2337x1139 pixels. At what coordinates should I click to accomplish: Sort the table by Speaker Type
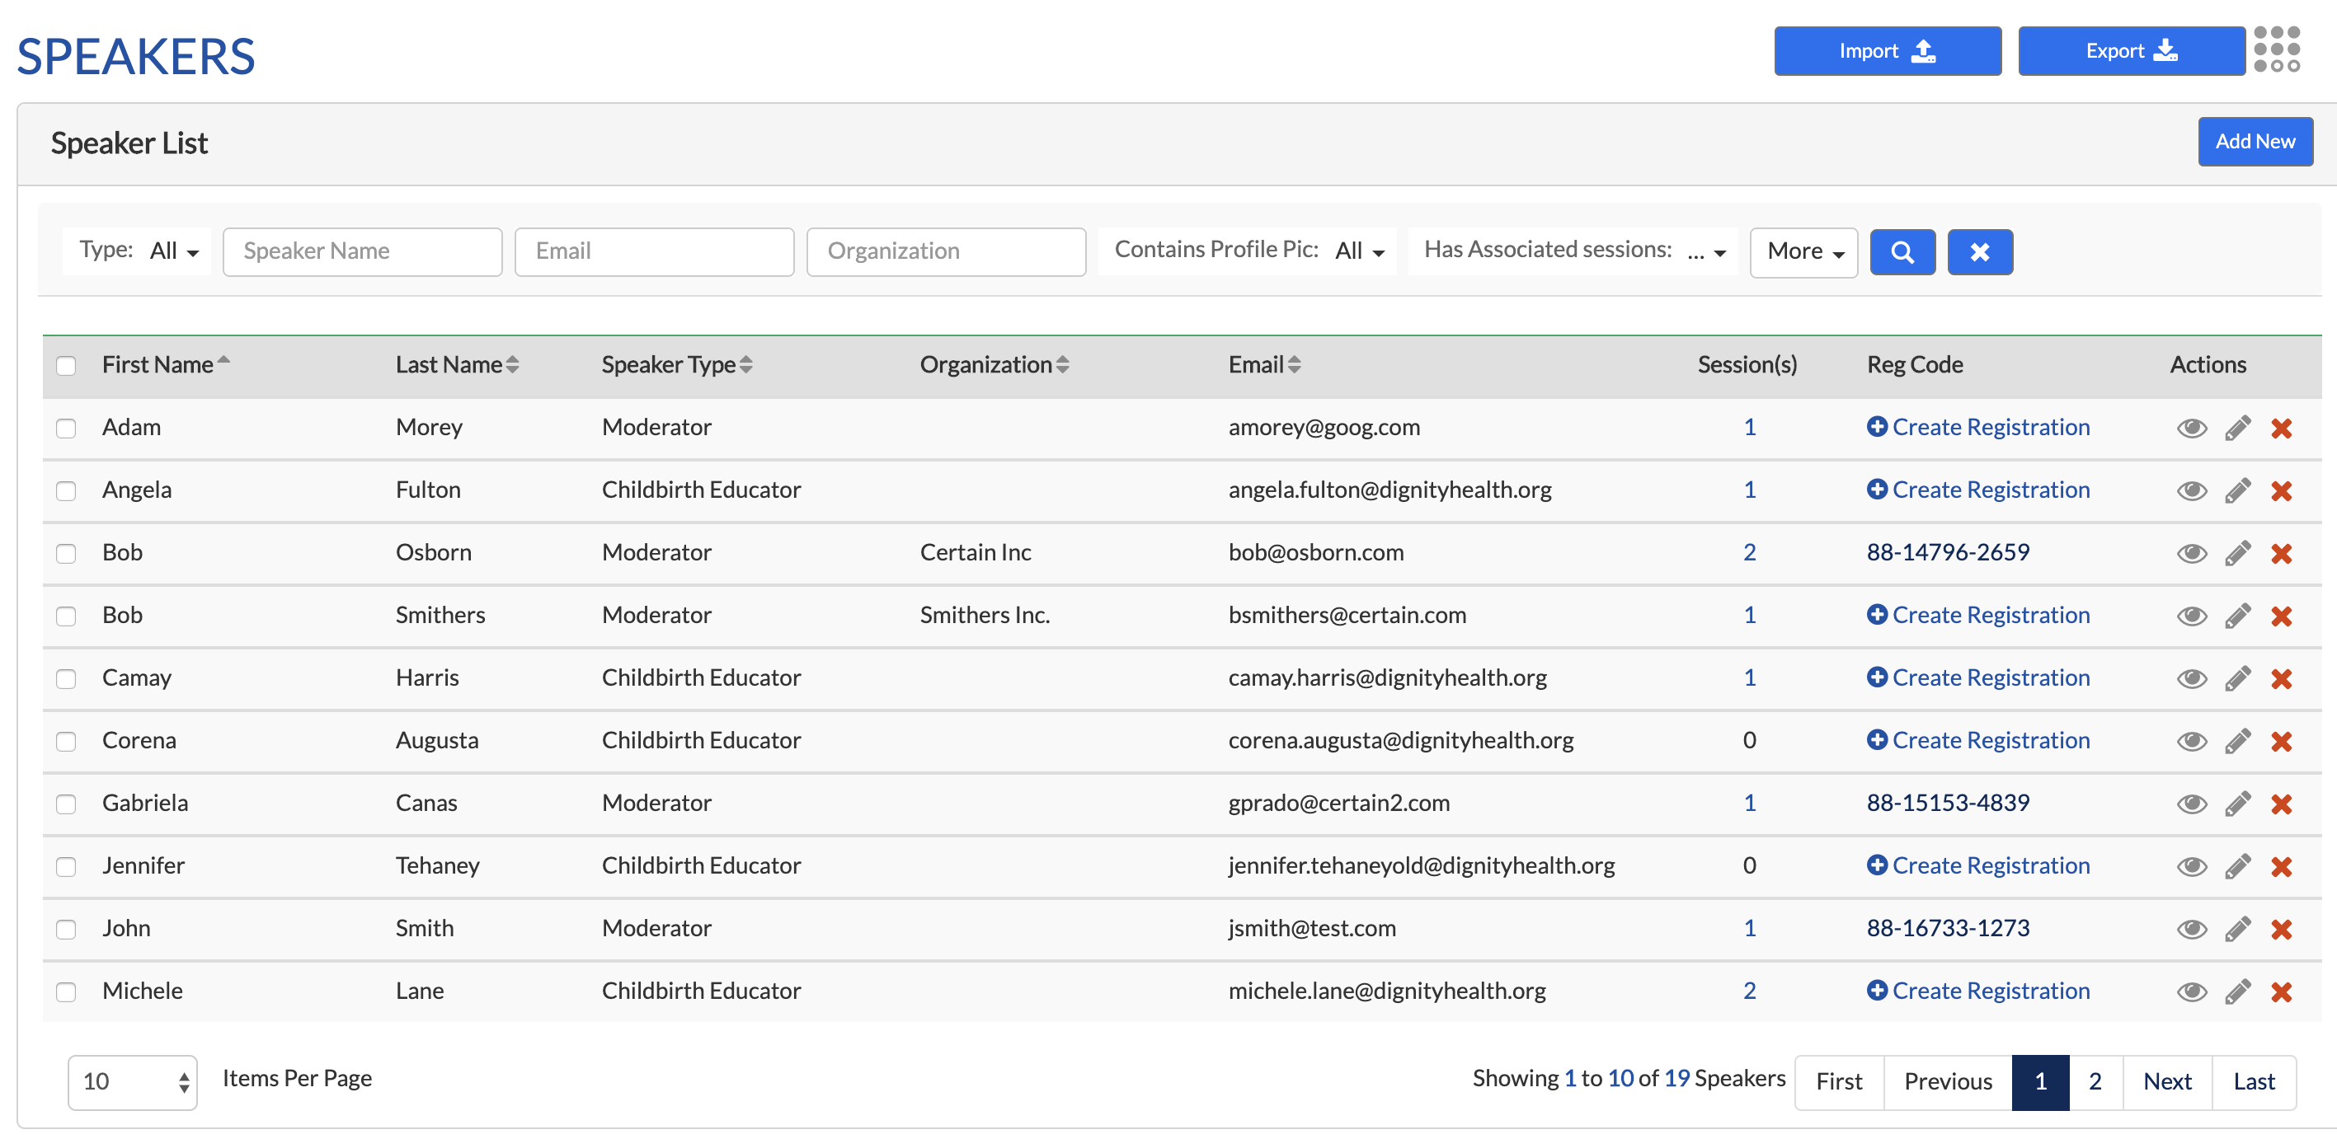677,364
